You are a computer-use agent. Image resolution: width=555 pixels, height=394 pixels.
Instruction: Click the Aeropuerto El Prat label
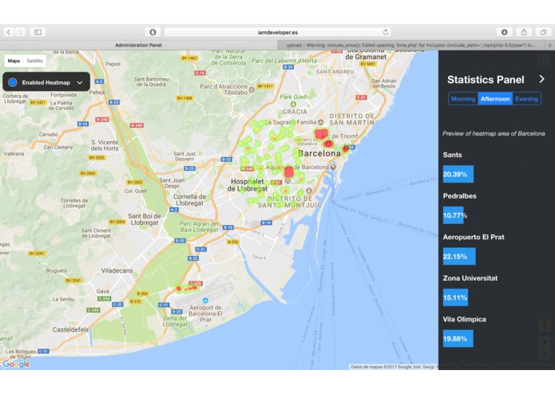pyautogui.click(x=474, y=237)
